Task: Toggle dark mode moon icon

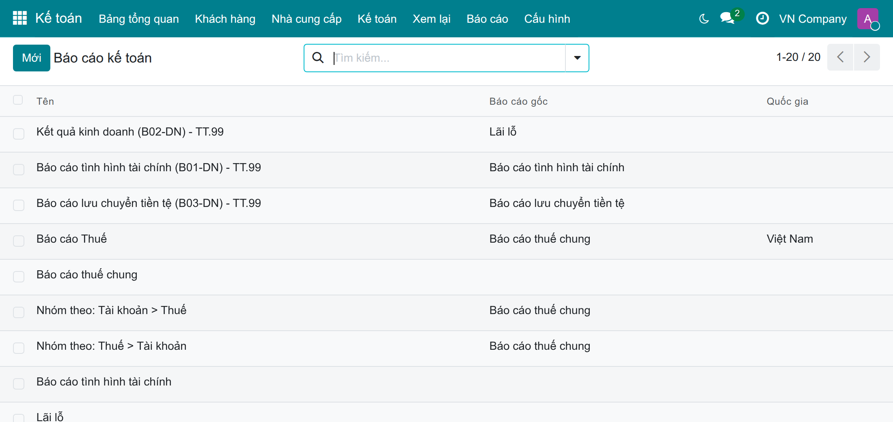Action: point(704,19)
